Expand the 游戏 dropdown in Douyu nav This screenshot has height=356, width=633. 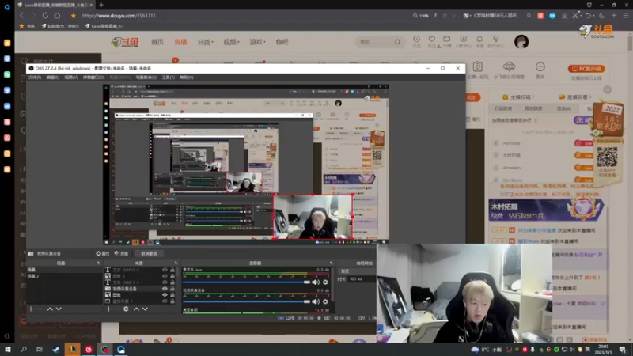258,42
